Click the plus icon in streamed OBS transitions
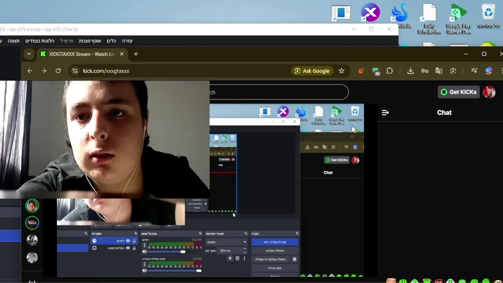Screen dimensions: 503x283 coord(230,258)
